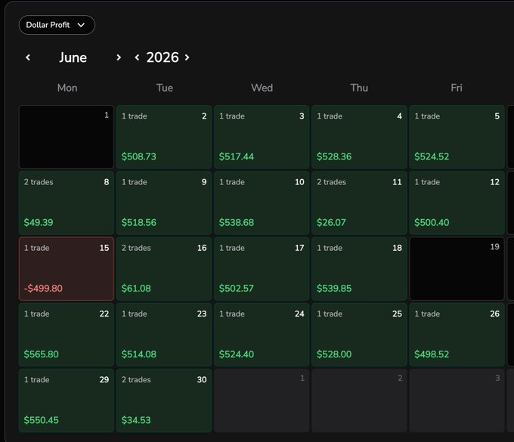Select June 16 cell showing $61.08

[164, 269]
